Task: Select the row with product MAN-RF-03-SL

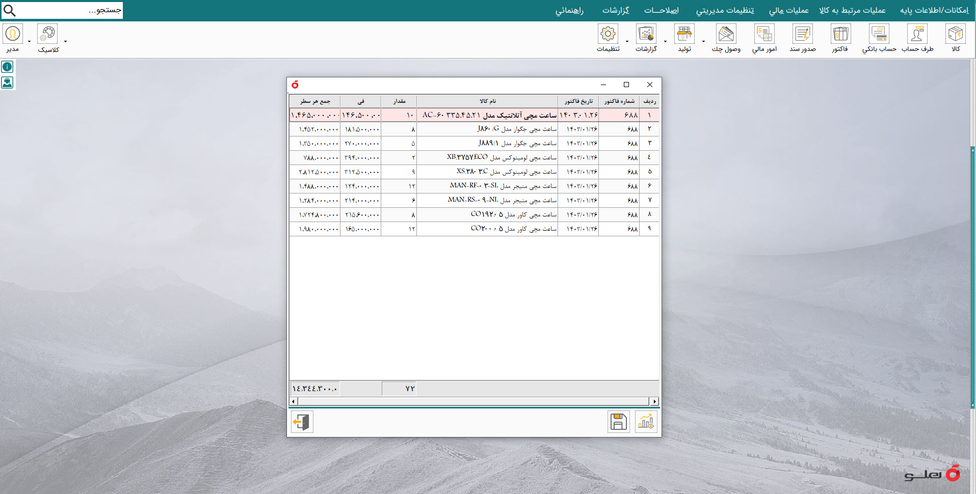Action: 474,186
